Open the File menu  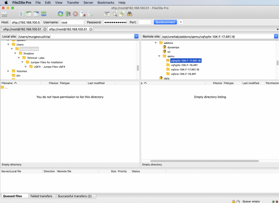pyautogui.click(x=38, y=2)
